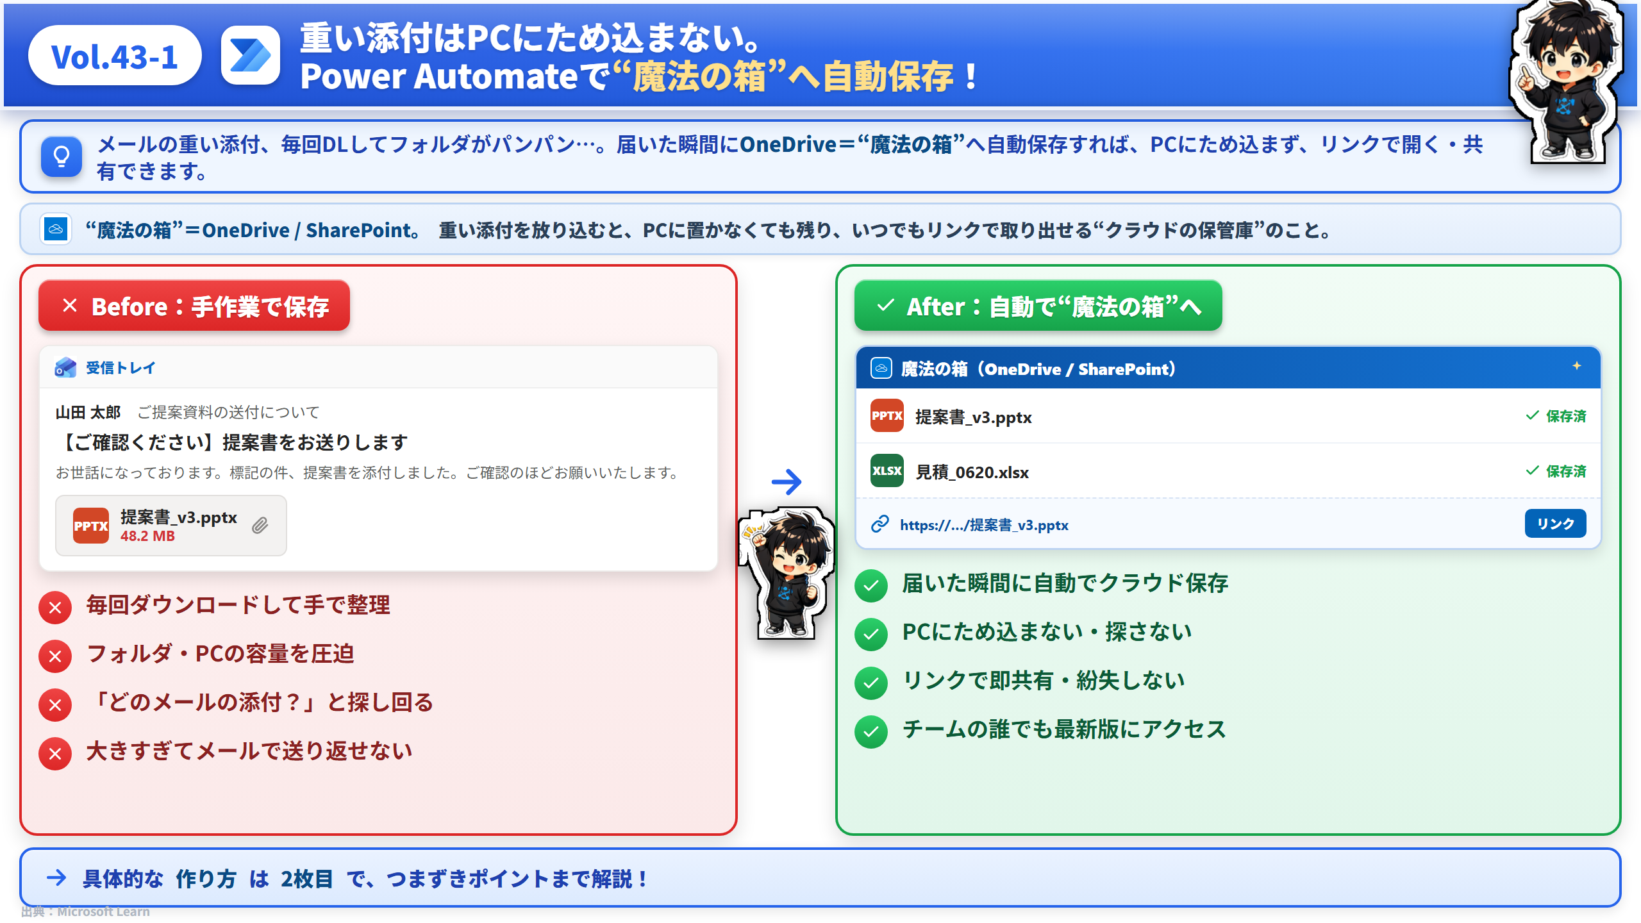Click the X icon in the Before label

point(70,305)
